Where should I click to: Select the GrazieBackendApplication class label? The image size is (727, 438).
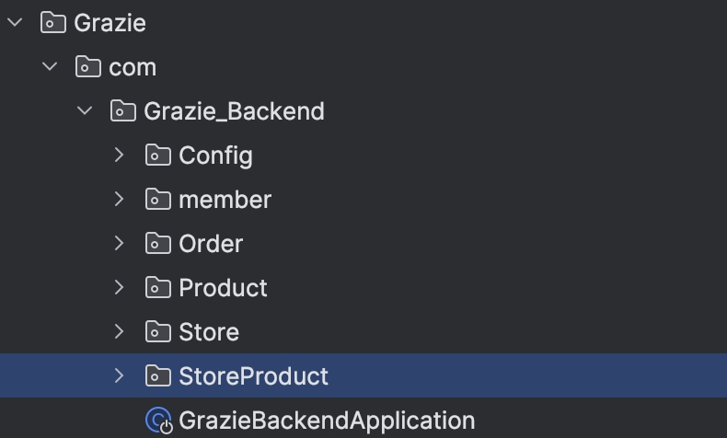point(327,421)
